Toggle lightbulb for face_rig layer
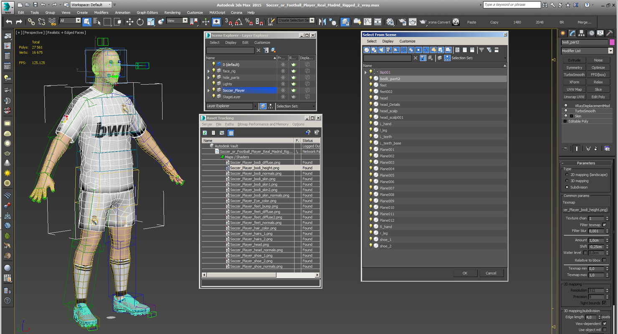 pyautogui.click(x=214, y=71)
